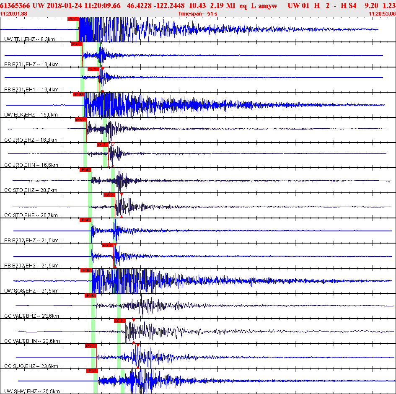Select the iPc0 pick on PB B202 EHZ
Screen dimensions: 396x394
point(85,220)
